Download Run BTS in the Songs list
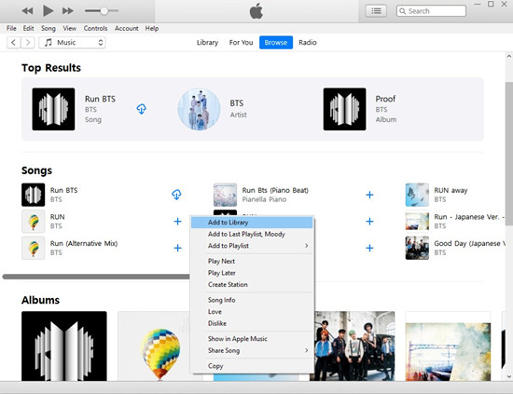513x394 pixels. tap(176, 195)
